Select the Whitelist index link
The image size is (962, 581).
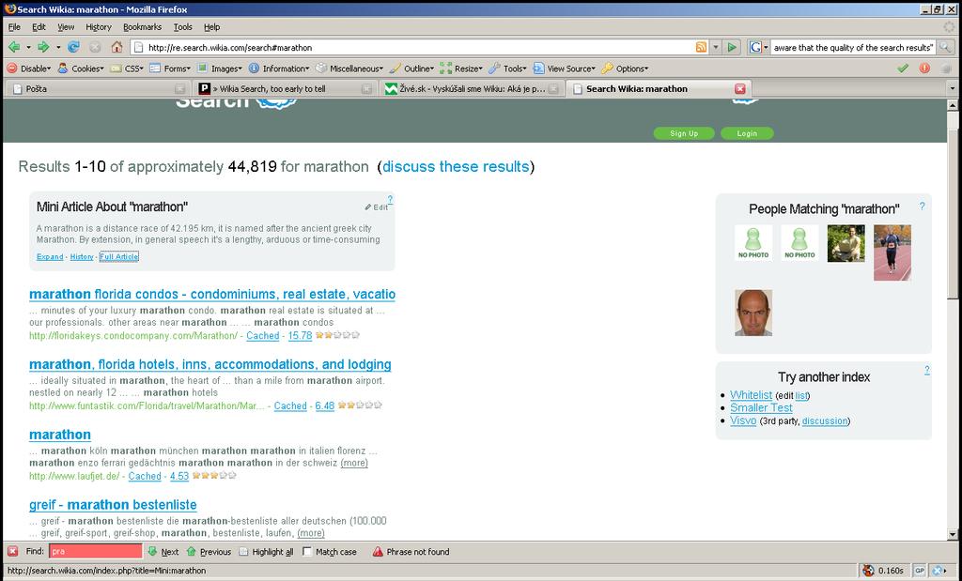tap(751, 395)
